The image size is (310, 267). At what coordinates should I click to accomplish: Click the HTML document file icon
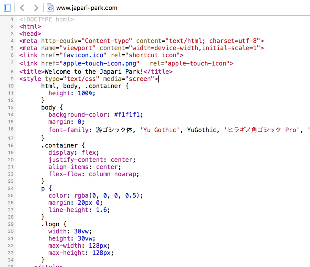click(50, 8)
